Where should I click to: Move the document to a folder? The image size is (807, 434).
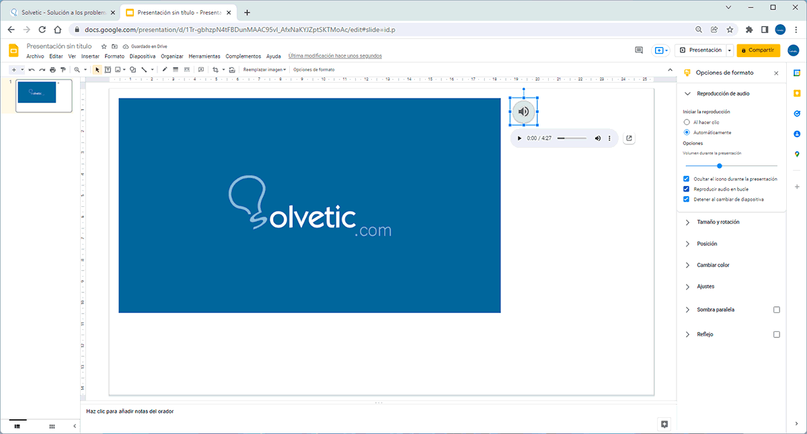[114, 46]
